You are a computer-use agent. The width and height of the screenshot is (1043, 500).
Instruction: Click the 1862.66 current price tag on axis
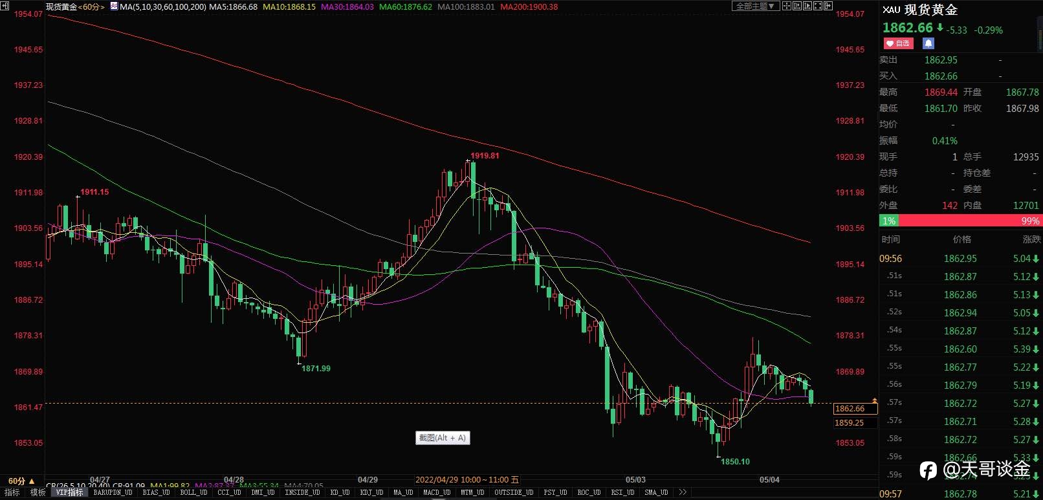point(855,409)
